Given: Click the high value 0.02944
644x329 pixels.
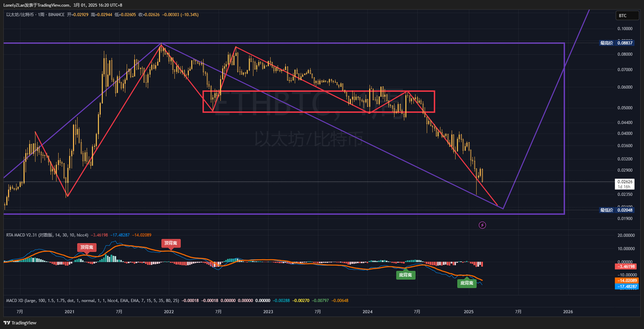Looking at the screenshot, I should click(105, 14).
